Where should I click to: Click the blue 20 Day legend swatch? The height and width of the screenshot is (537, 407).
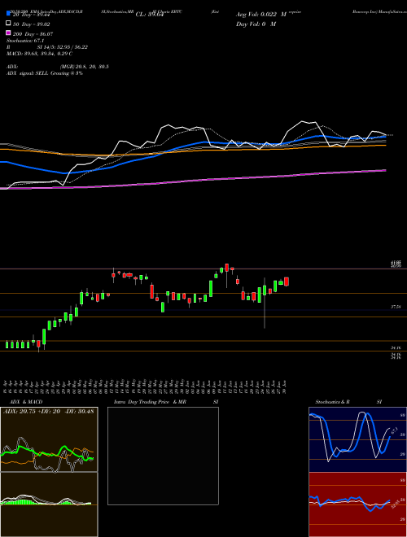pos(8,14)
